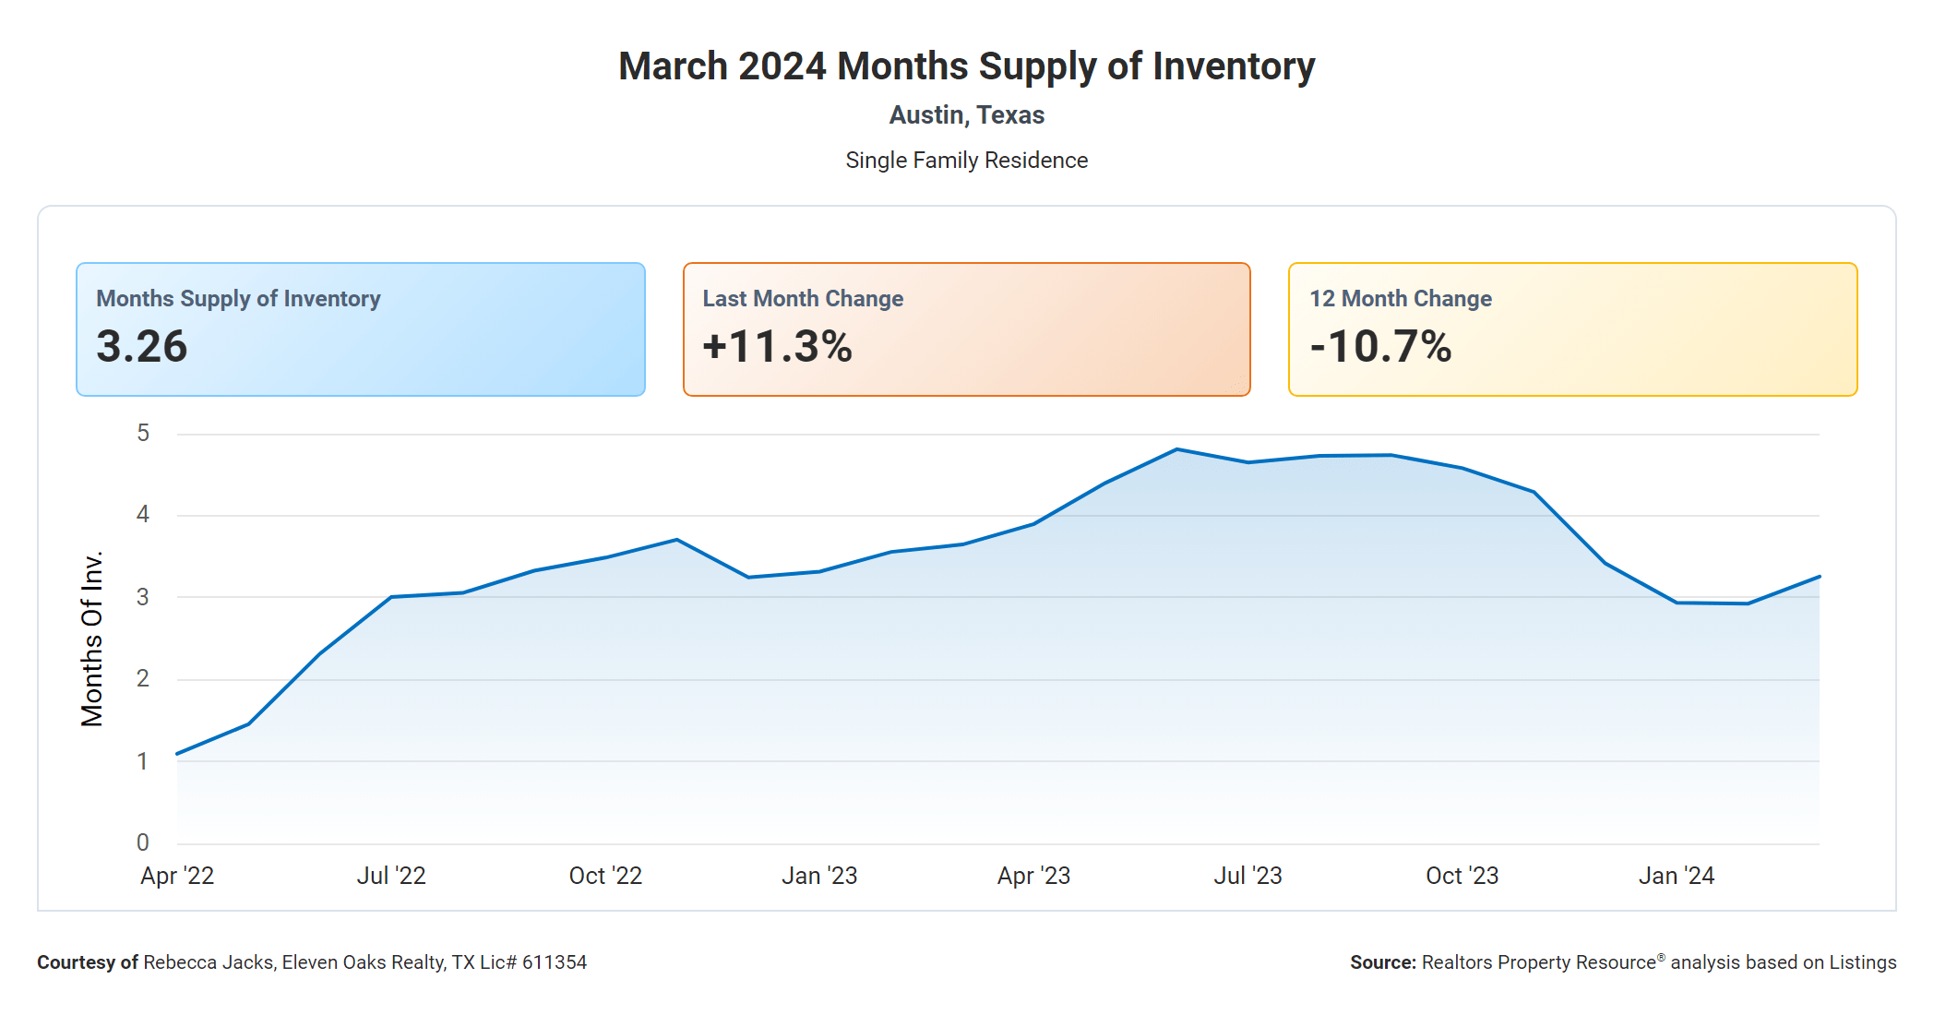Click the Months Of Inv. y-axis title
The width and height of the screenshot is (1934, 1015).
point(92,639)
